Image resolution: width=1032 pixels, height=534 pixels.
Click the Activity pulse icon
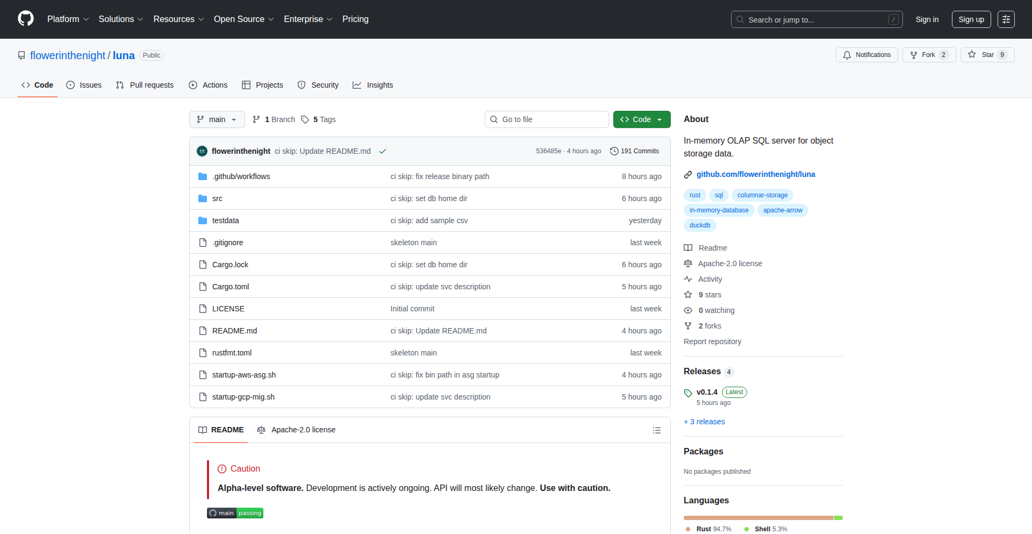pyautogui.click(x=688, y=279)
